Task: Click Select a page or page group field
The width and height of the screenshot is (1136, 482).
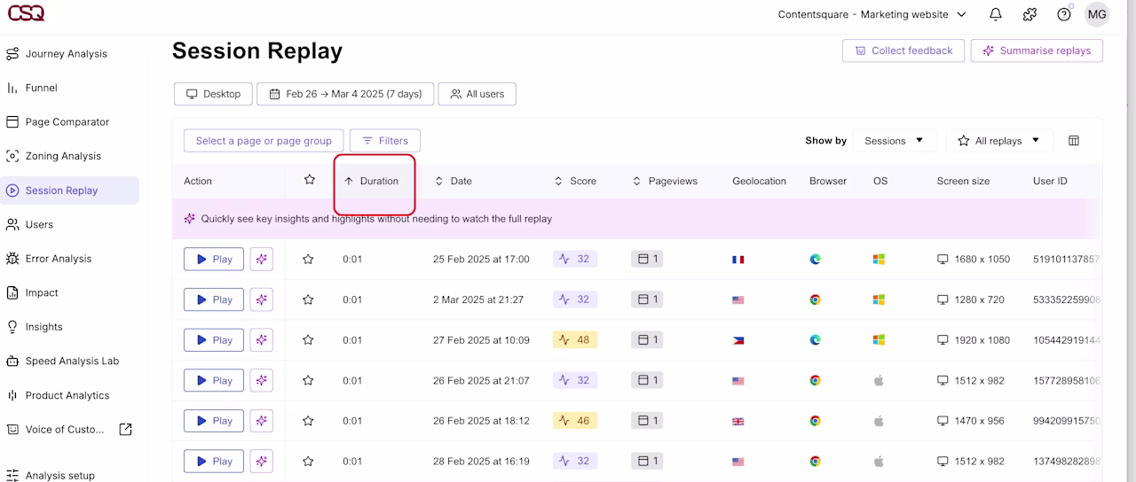Action: pos(264,141)
